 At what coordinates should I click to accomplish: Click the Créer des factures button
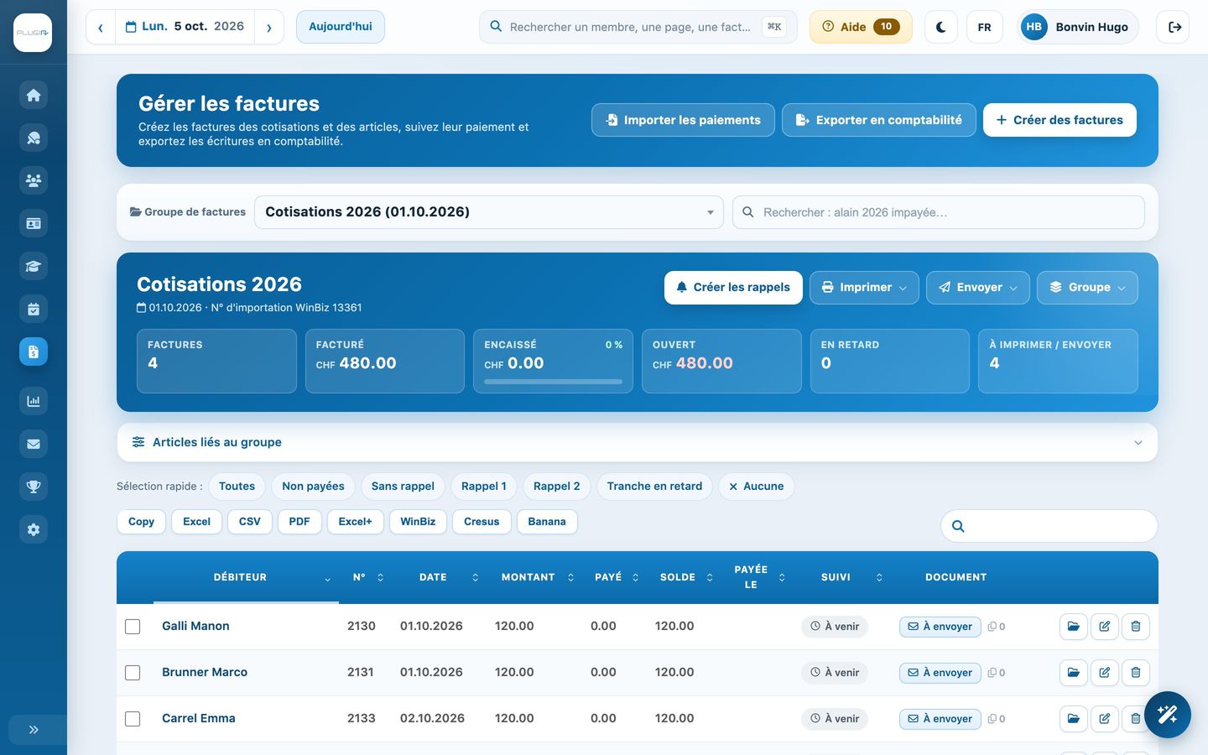click(1060, 120)
